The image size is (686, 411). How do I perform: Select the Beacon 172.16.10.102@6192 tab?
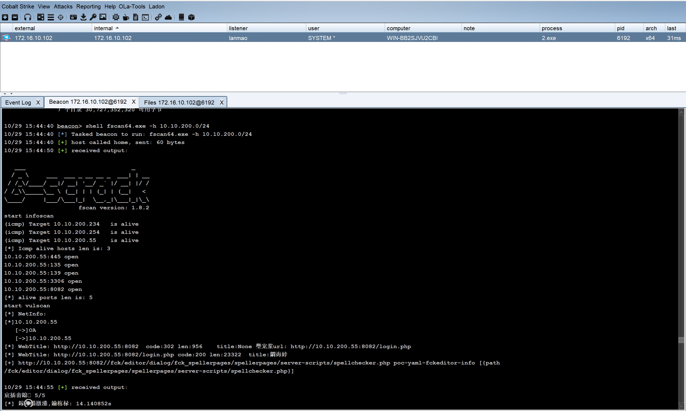(88, 102)
